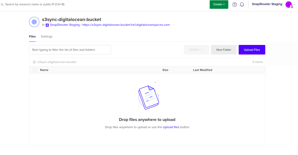
Task: Click the Upload Files button
Action: 252,50
